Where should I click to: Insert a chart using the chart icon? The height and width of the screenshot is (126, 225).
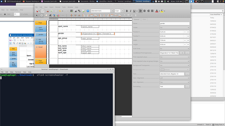click(x=58, y=16)
